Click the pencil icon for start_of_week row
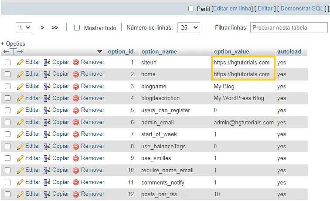Image resolution: width=330 pixels, height=201 pixels. (20, 134)
